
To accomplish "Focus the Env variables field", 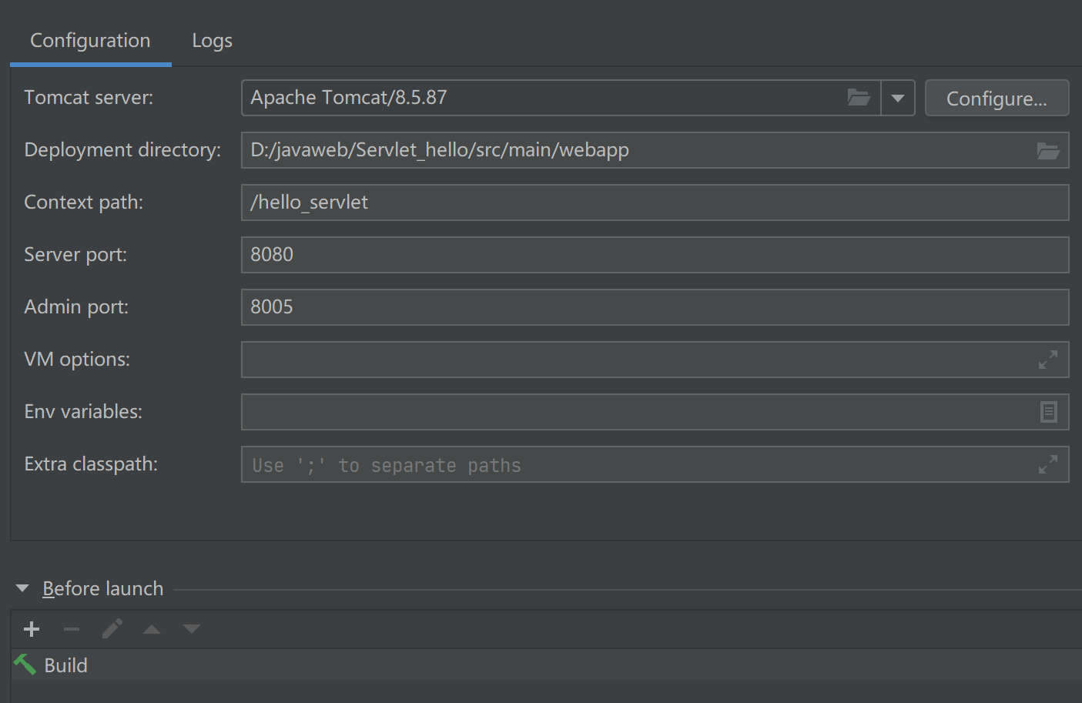I will 655,412.
